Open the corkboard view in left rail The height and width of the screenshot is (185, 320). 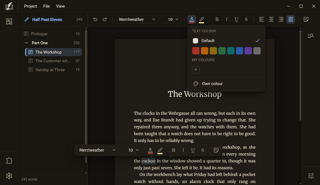(x=9, y=22)
